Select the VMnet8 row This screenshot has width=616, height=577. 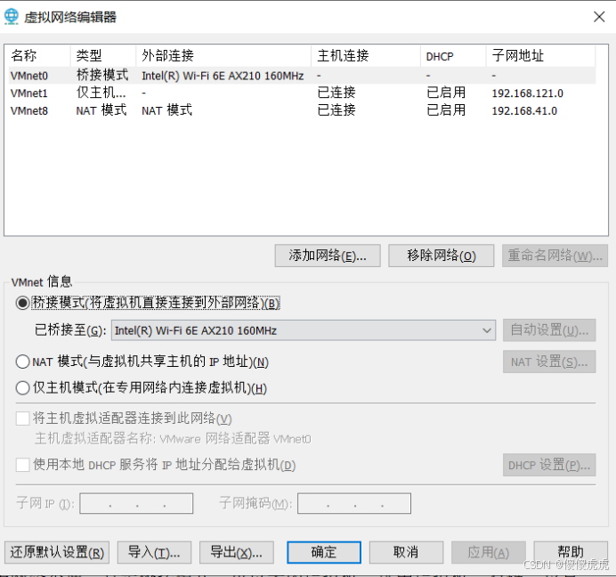tap(302, 110)
